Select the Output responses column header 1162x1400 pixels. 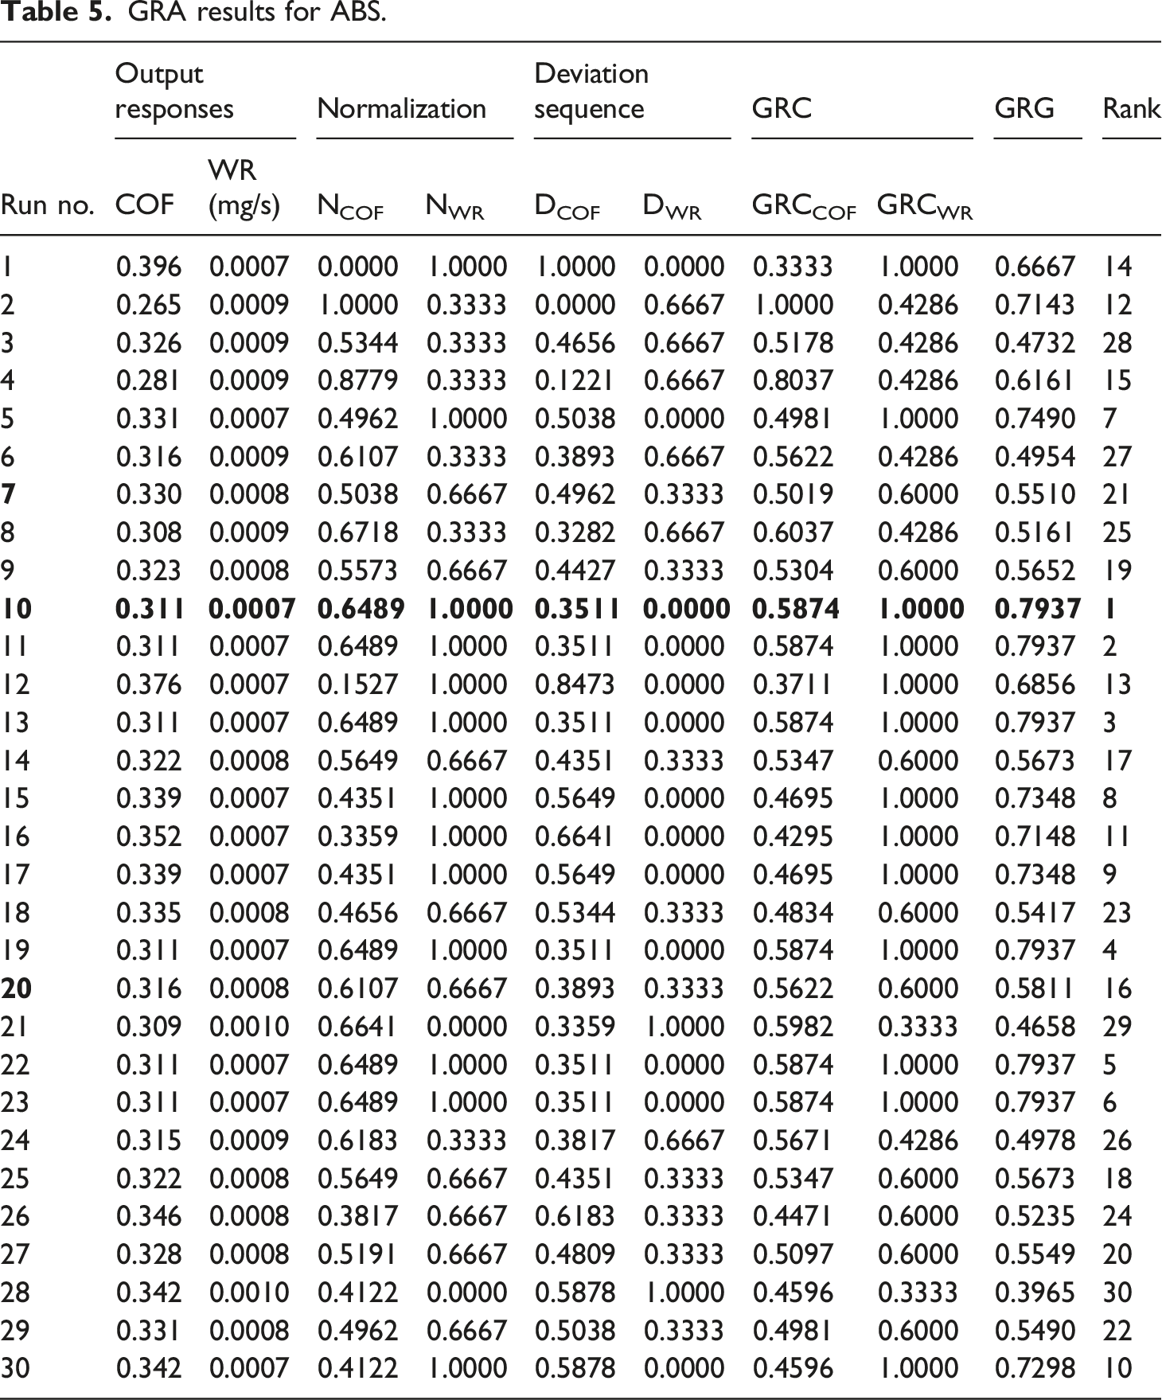click(174, 91)
